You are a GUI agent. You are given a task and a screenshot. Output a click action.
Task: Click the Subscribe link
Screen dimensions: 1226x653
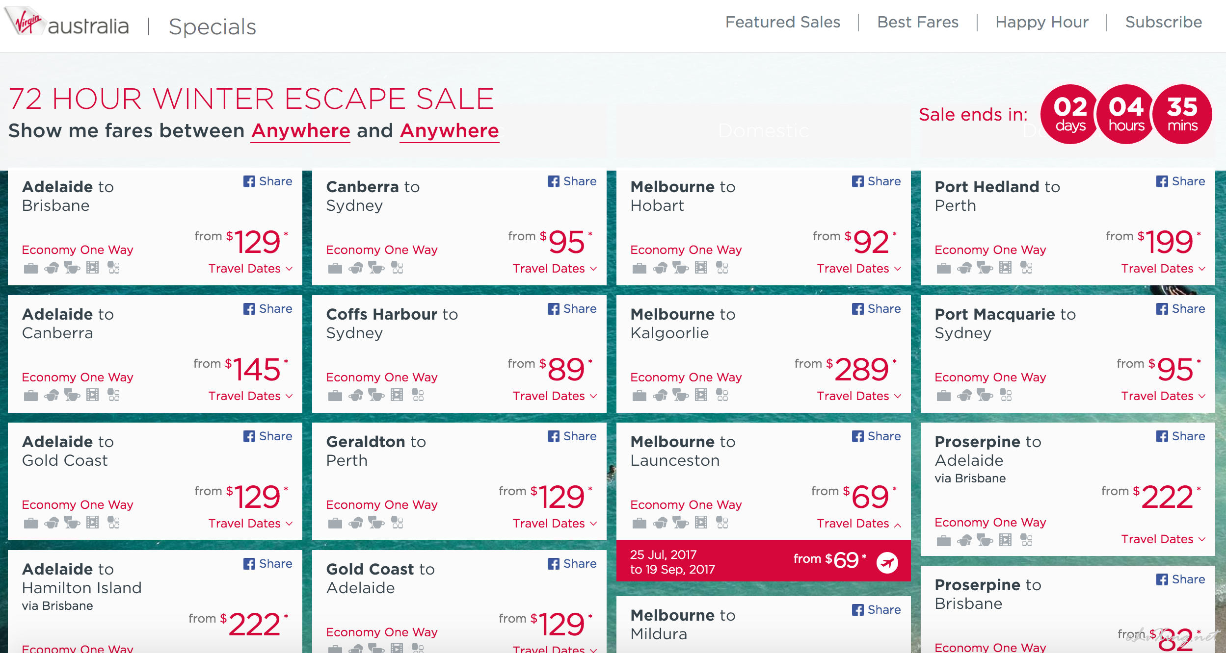1164,22
